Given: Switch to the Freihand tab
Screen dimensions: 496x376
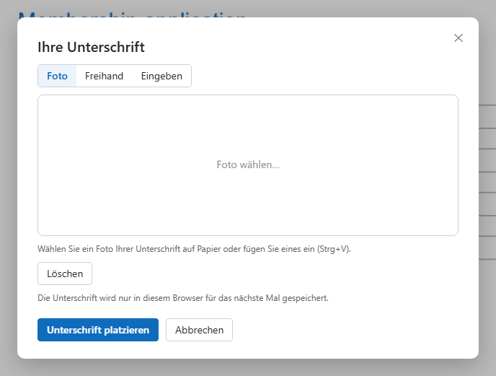Looking at the screenshot, I should [x=104, y=76].
